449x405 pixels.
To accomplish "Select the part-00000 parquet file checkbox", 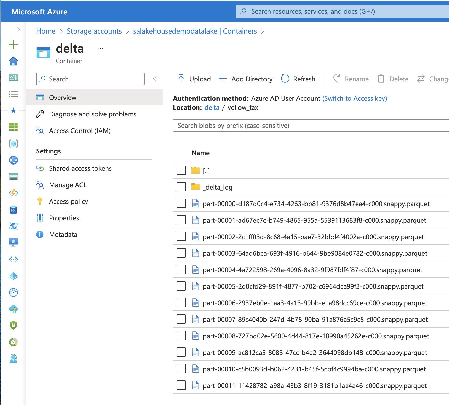I will [181, 203].
